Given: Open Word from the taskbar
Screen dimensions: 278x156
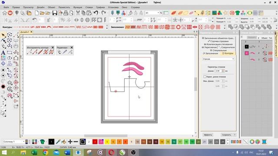Looking at the screenshot, I should pyautogui.click(x=67, y=153).
